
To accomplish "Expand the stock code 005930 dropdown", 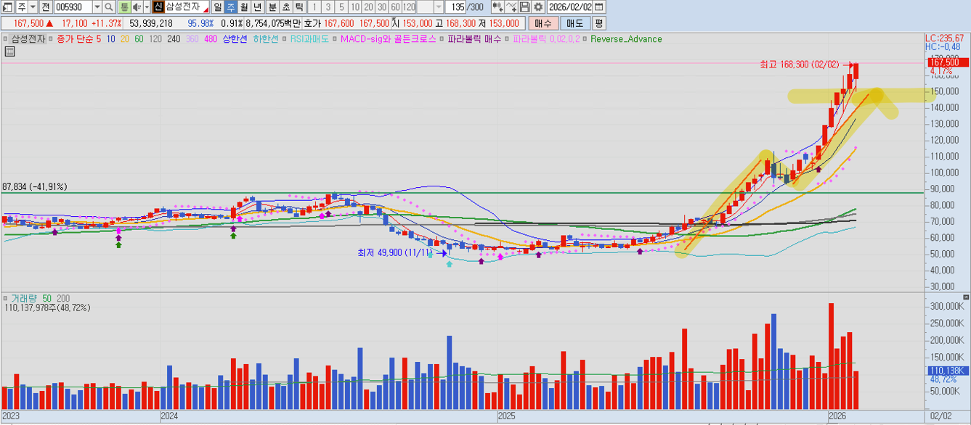I will (x=97, y=7).
